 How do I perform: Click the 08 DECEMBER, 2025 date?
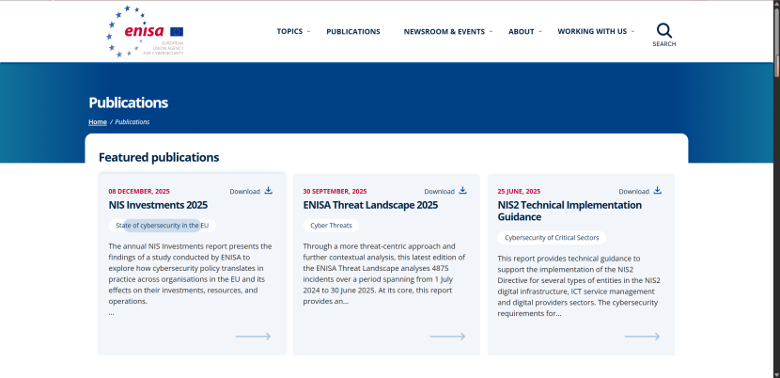tap(139, 191)
